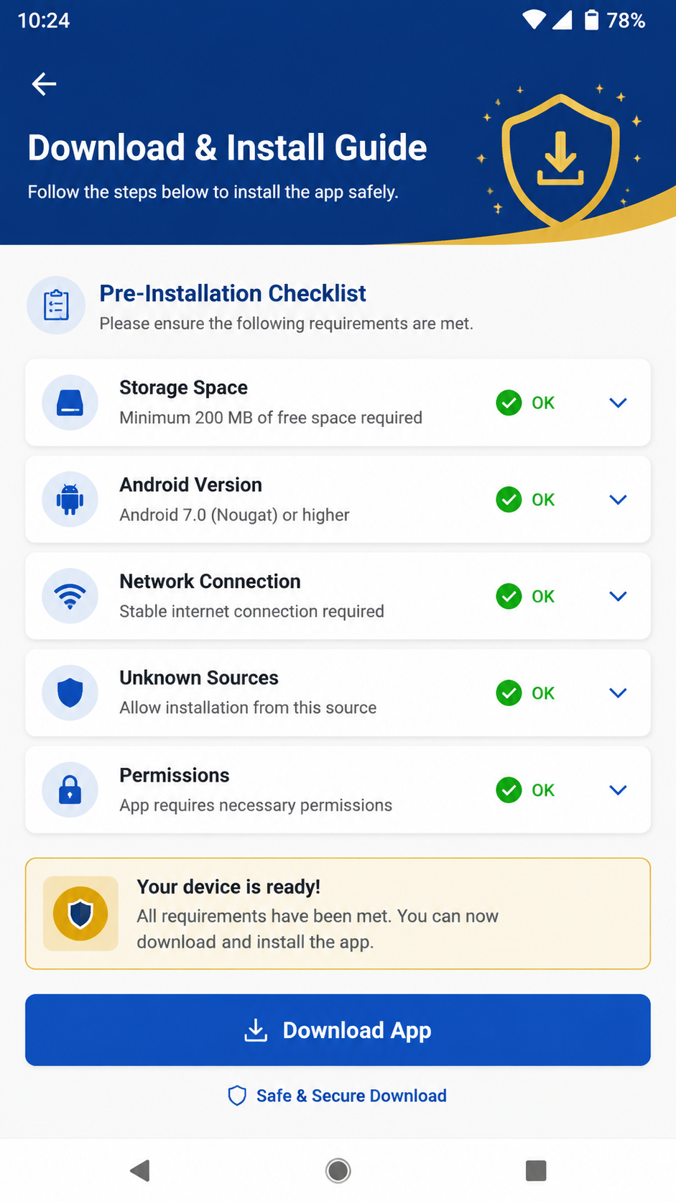Tap the Android recent apps square button

point(536,1170)
